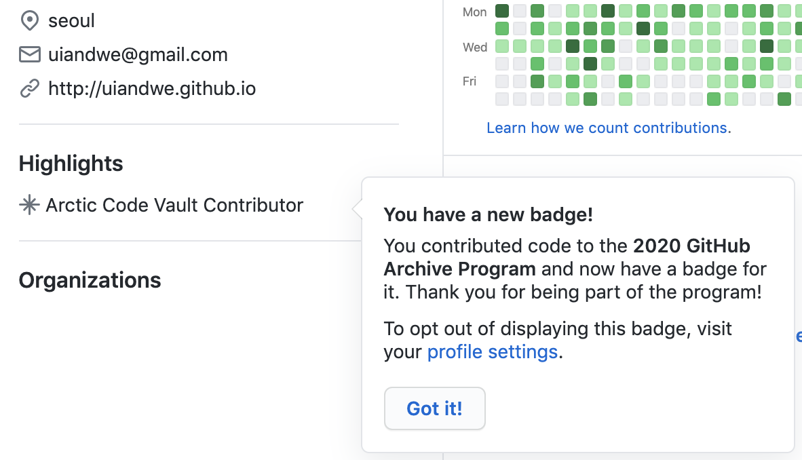Click the bold 2020 GitHub Archive Program text

tap(691, 246)
